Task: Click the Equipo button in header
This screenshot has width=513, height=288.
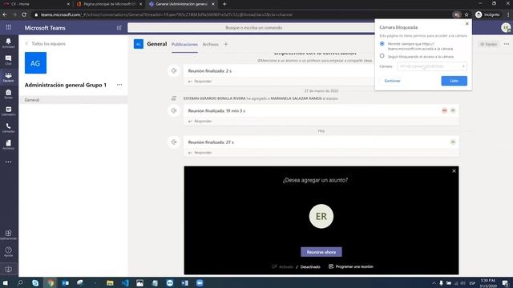Action: (488, 44)
